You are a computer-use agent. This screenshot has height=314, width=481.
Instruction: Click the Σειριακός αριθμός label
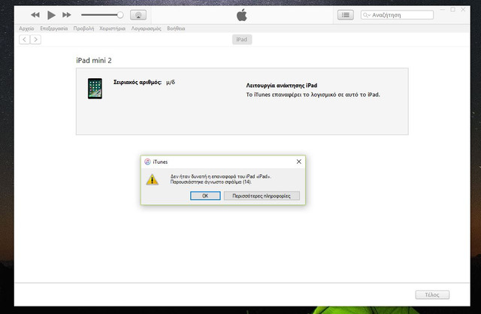pos(138,82)
